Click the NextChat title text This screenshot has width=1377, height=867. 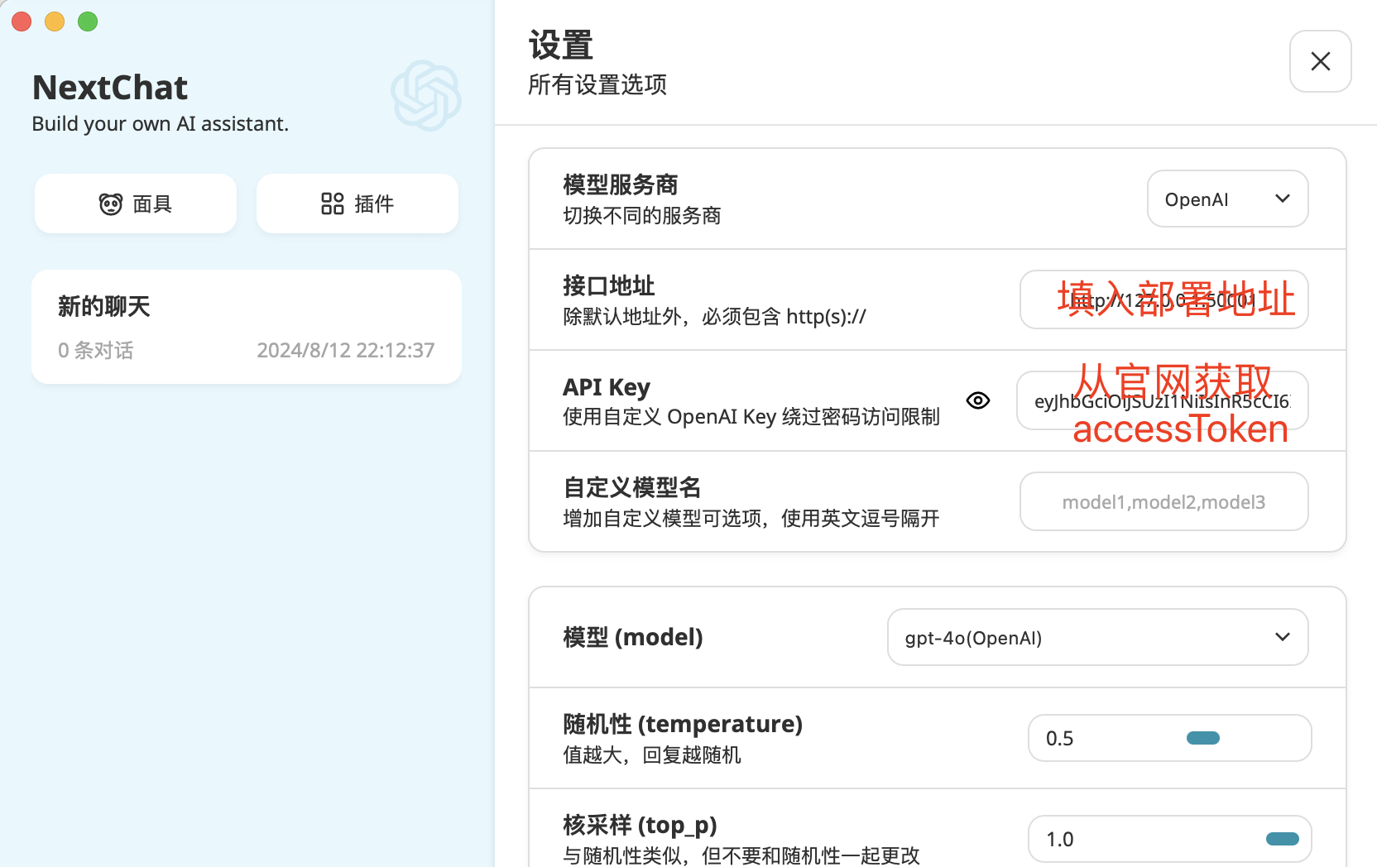click(x=110, y=88)
